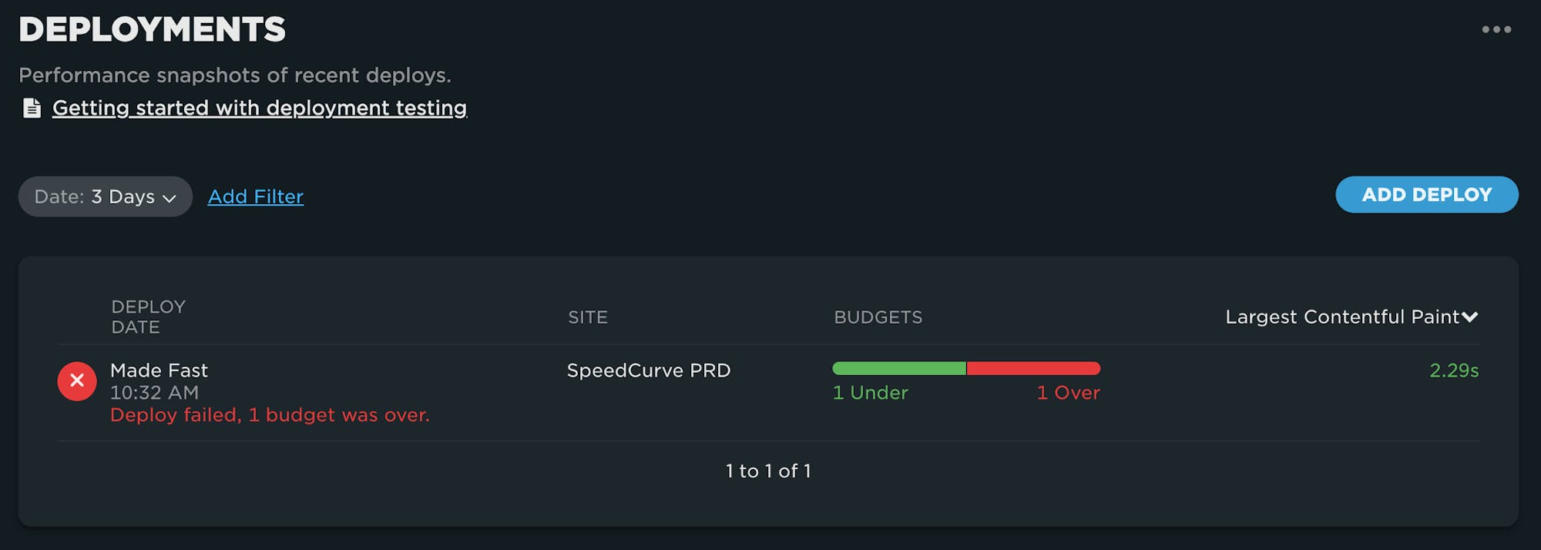Image resolution: width=1541 pixels, height=550 pixels.
Task: Click the 1 Over budgets label
Action: coord(1068,393)
